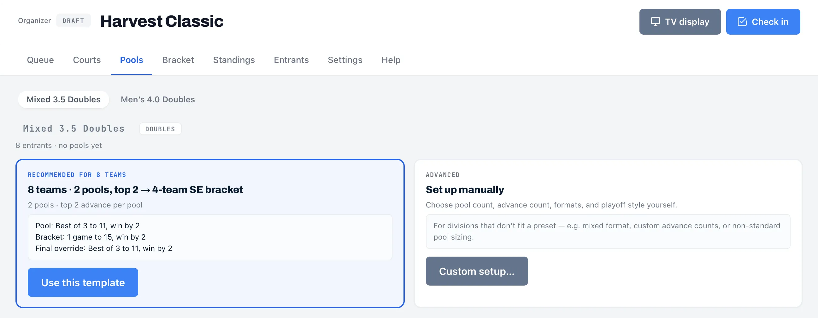Open the TV display view

[x=680, y=21]
